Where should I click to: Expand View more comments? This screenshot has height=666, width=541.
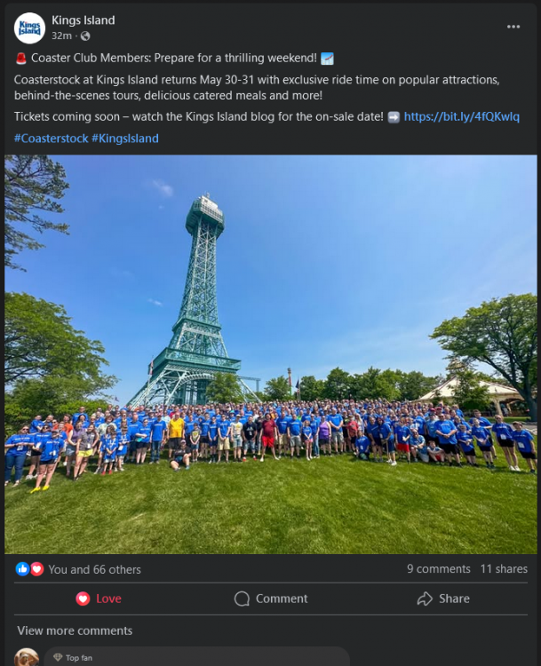pos(75,630)
